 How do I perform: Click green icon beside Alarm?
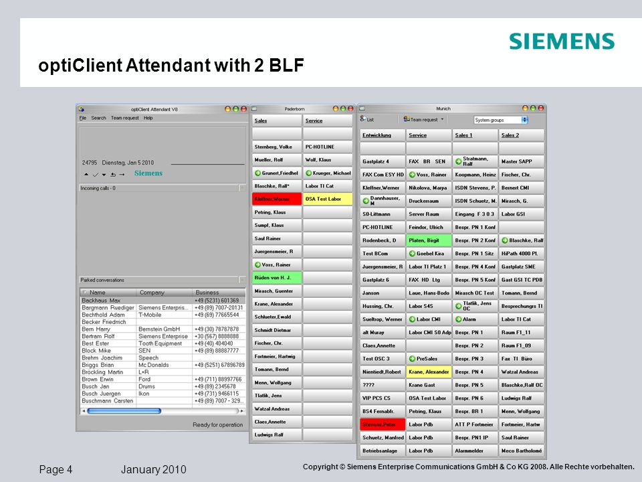click(x=459, y=319)
